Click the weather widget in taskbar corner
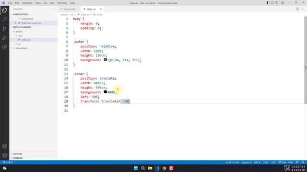 4,168
